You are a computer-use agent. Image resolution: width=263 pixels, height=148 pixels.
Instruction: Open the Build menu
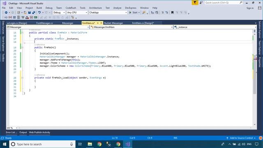pyautogui.click(x=39, y=8)
